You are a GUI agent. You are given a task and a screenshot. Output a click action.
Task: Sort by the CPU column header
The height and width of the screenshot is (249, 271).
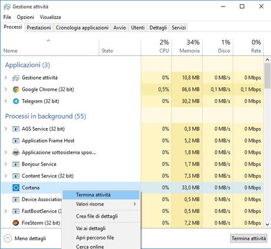156,47
